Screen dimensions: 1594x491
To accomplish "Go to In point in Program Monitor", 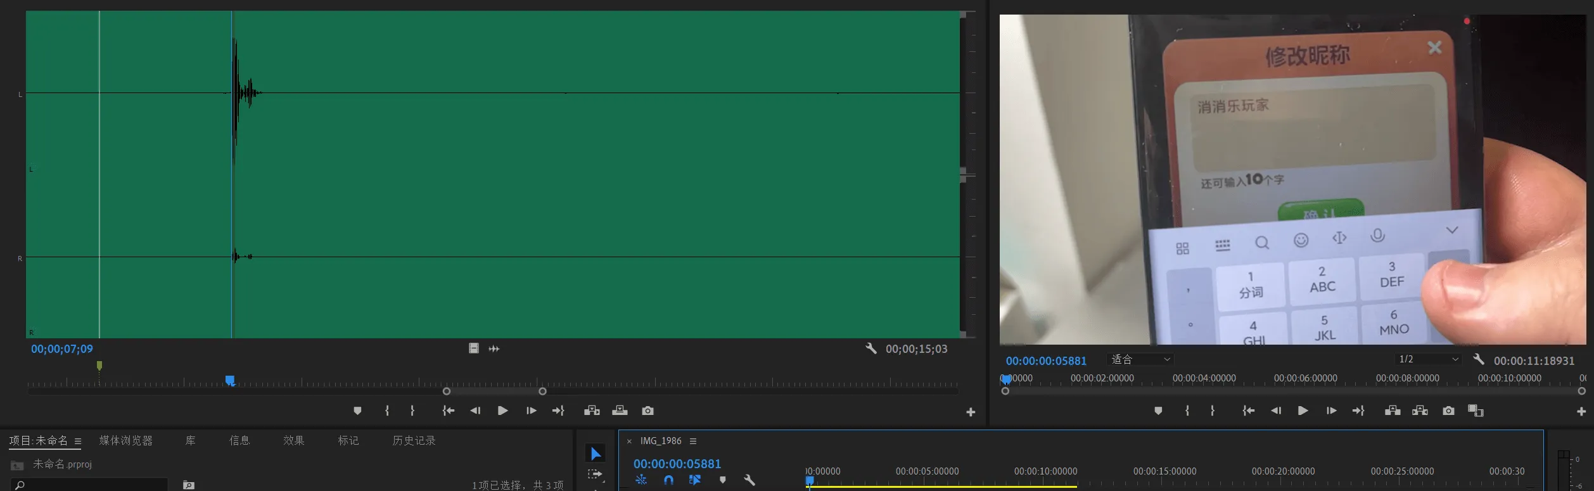I will (x=1249, y=411).
